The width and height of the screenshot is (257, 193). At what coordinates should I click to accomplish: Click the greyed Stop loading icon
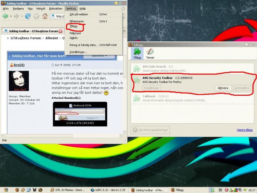(36, 16)
